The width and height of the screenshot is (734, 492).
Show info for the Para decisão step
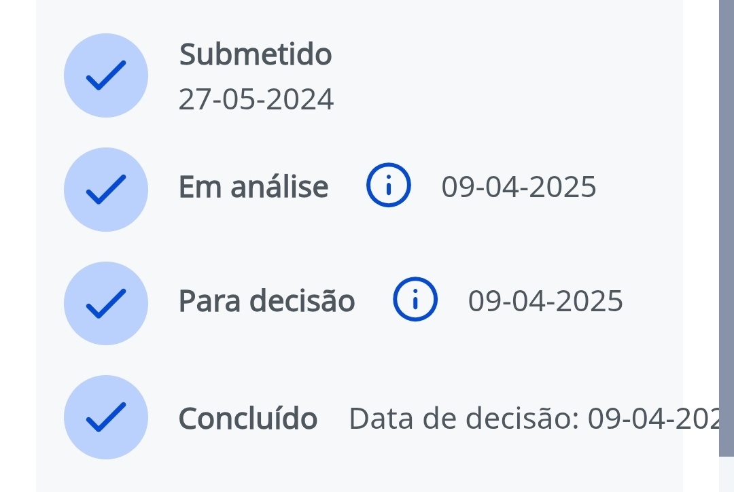click(415, 299)
